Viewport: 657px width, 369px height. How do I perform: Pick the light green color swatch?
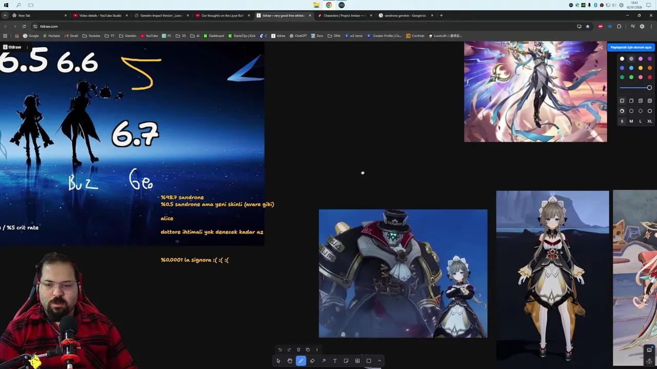click(x=631, y=77)
